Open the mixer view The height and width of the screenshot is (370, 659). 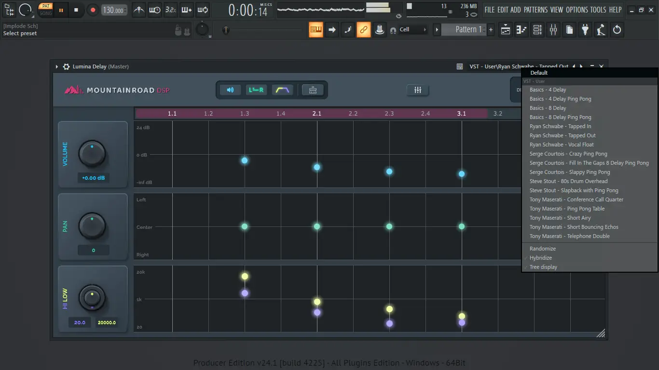click(553, 30)
